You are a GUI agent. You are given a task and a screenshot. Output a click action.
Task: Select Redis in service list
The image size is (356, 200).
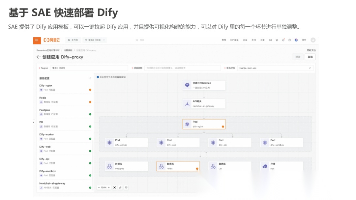point(65,100)
